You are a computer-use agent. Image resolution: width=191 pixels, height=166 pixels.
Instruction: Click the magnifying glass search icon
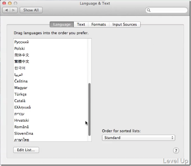(149, 10)
